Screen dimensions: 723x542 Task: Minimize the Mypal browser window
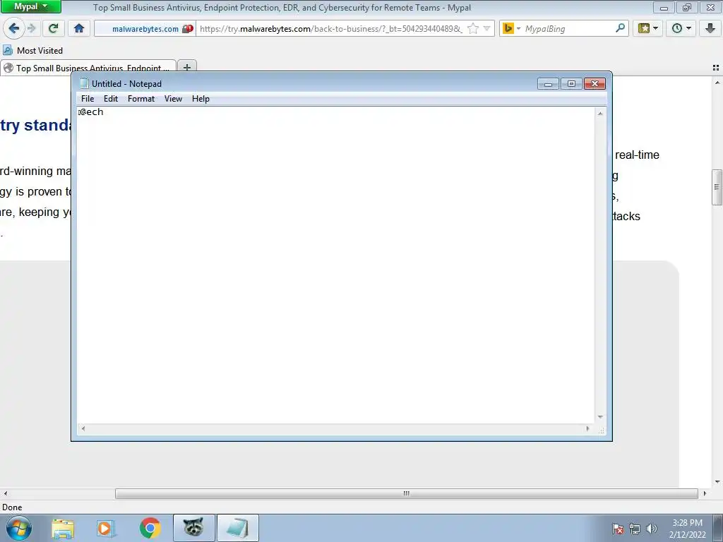[x=664, y=7]
